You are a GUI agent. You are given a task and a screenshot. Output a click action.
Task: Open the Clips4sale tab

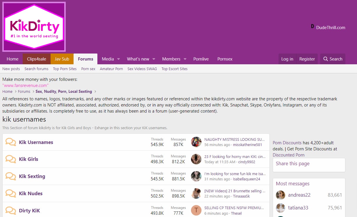coord(37,59)
